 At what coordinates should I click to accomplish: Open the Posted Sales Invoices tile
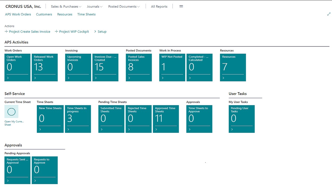tap(139, 67)
